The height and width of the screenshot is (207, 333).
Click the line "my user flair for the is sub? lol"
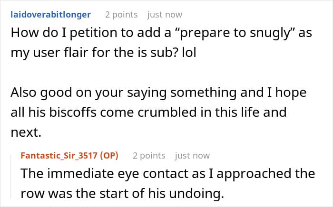pos(103,53)
